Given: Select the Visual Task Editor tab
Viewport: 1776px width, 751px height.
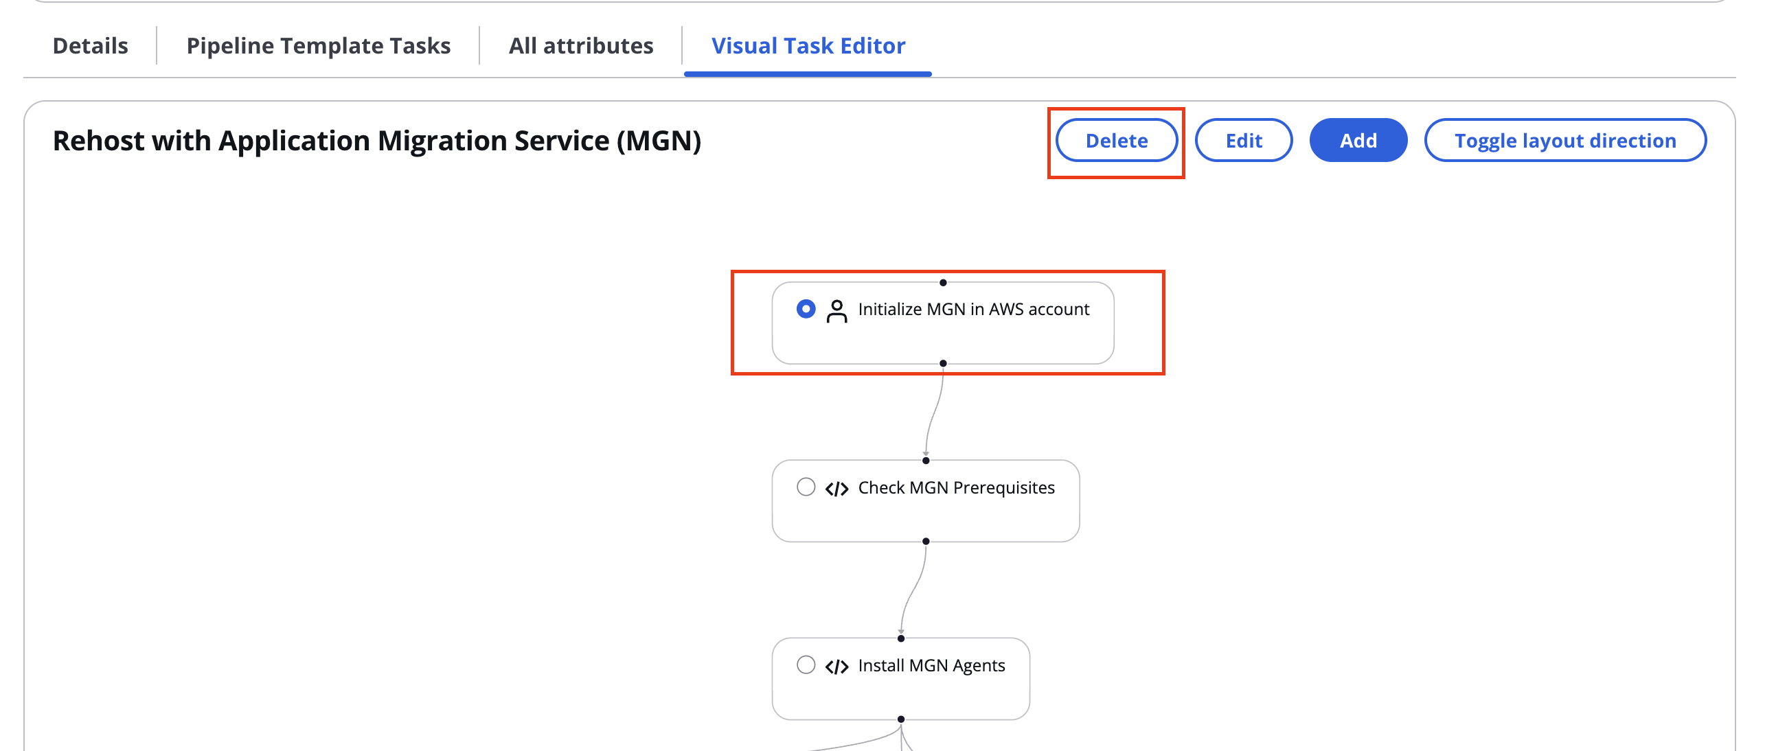Looking at the screenshot, I should pos(808,45).
